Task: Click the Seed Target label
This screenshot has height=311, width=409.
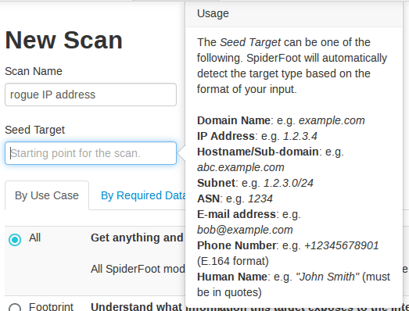Action: coord(34,130)
